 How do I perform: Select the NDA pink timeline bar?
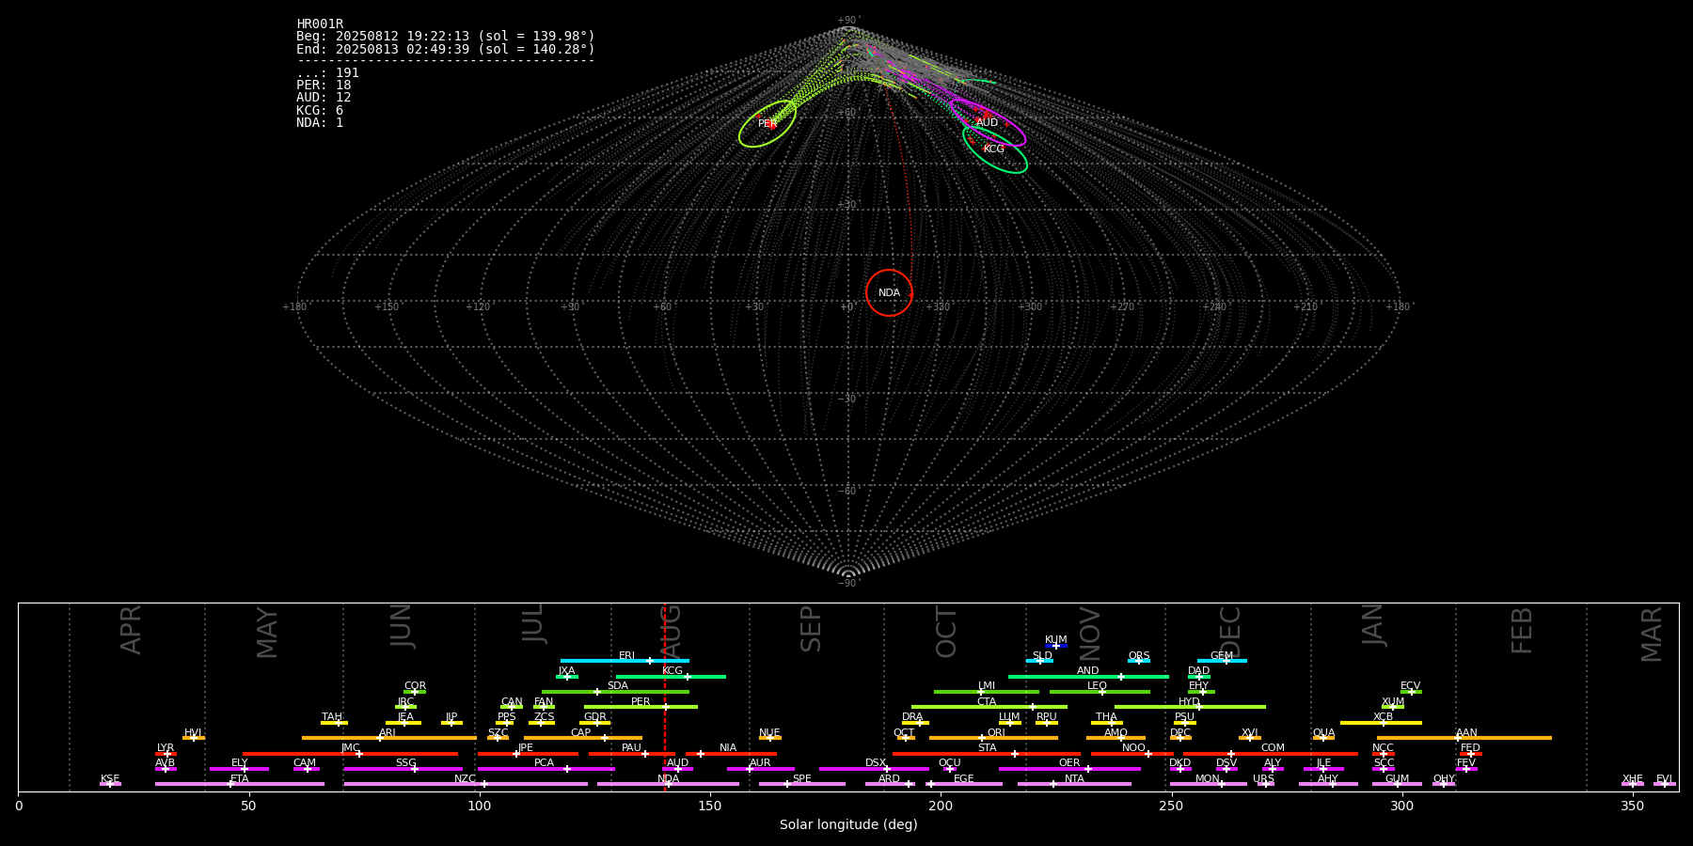(x=669, y=784)
